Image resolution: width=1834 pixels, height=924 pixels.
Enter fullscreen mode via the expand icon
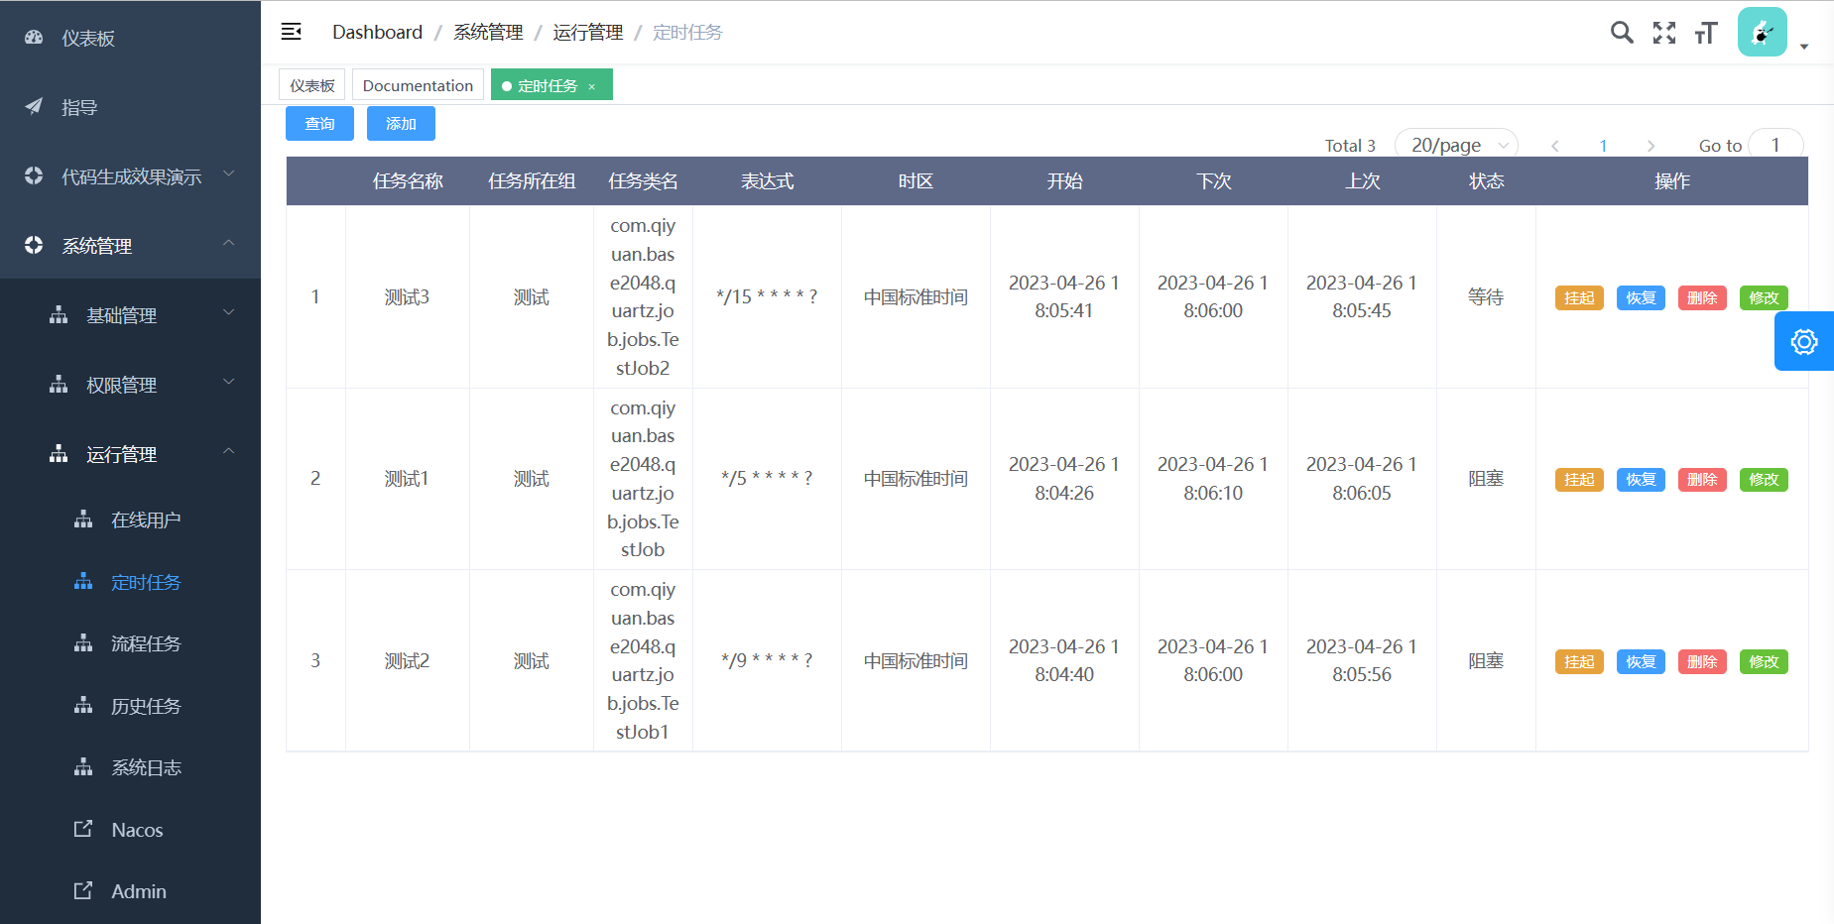(1664, 32)
